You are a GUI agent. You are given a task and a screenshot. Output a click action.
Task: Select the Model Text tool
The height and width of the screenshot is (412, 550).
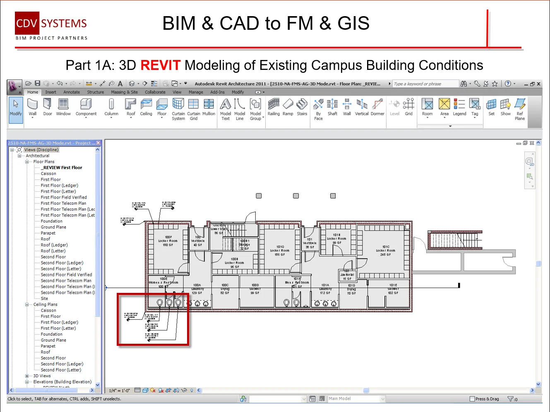click(x=226, y=109)
